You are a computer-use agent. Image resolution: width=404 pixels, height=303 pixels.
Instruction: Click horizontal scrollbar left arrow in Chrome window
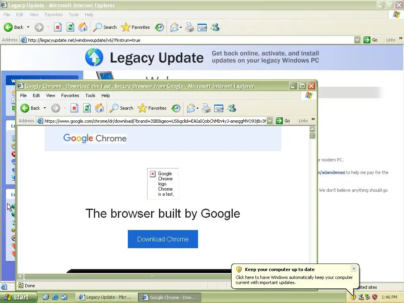coord(21,276)
